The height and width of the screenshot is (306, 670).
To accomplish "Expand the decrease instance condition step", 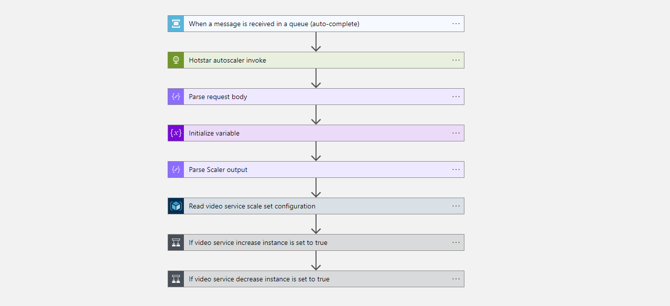I will [316, 279].
